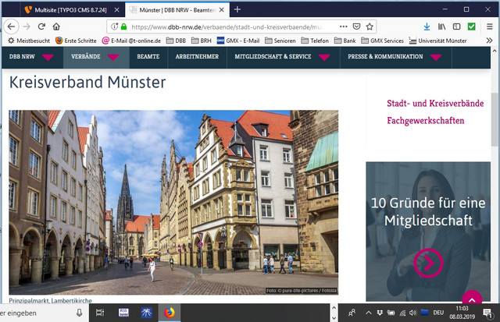Image resolution: width=500 pixels, height=322 pixels.
Task: Reload the current page
Action: coord(41,27)
